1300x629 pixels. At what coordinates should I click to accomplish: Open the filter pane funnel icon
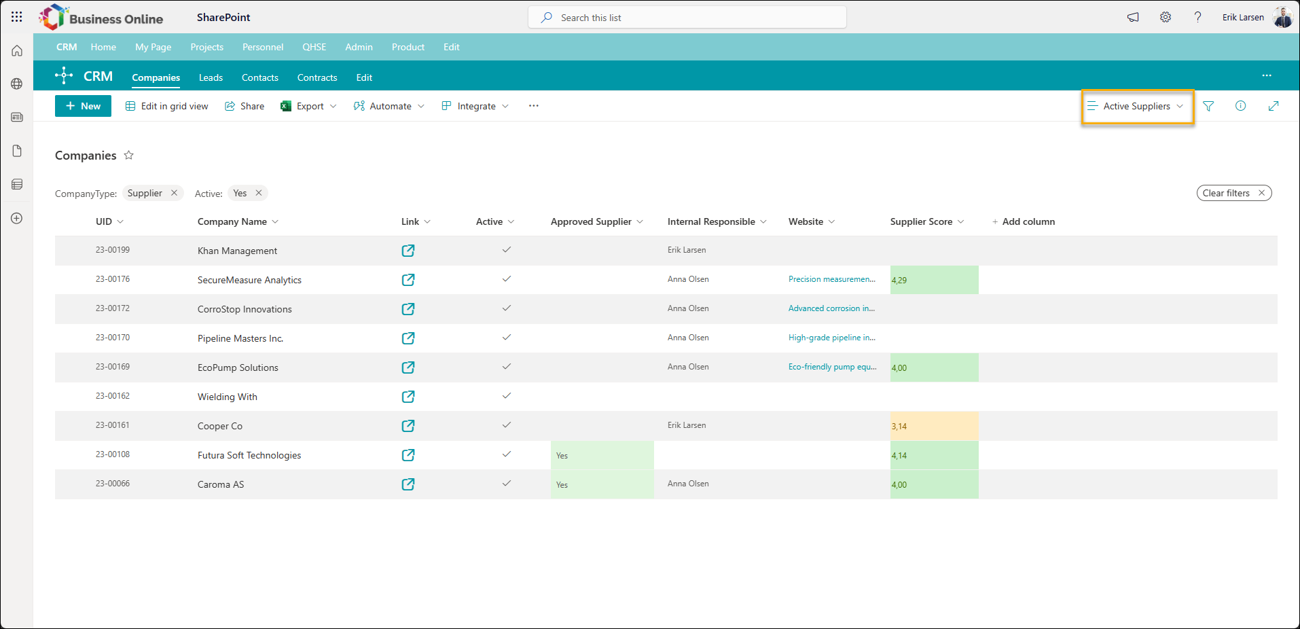tap(1208, 106)
